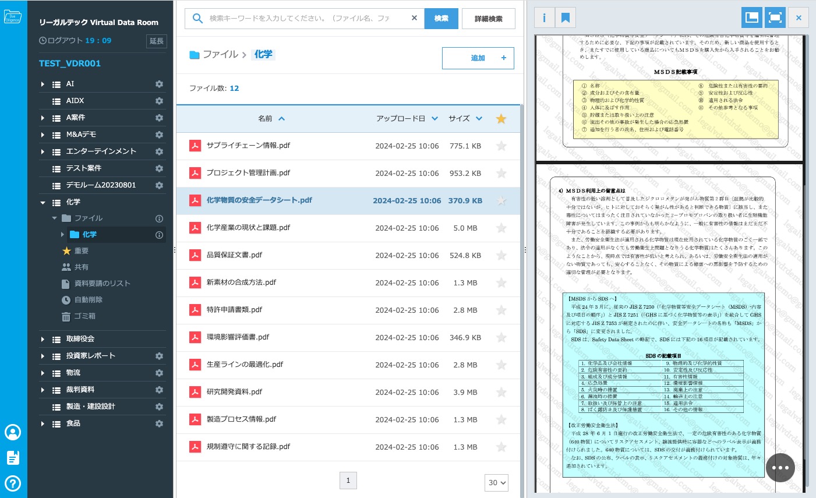Viewport: 816px width, 498px height.
Task: Switch viewer to fullscreen mode icon
Action: point(775,18)
